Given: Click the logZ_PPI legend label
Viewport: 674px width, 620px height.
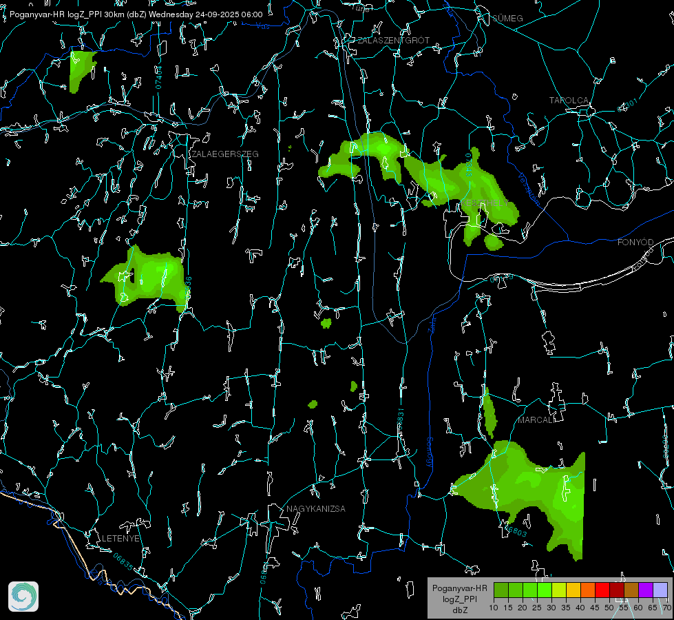Looking at the screenshot, I should [459, 599].
